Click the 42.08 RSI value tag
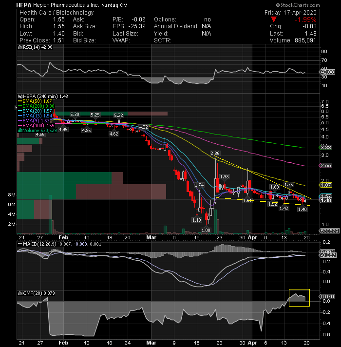Screen dimensions: 341x347 click(x=327, y=72)
